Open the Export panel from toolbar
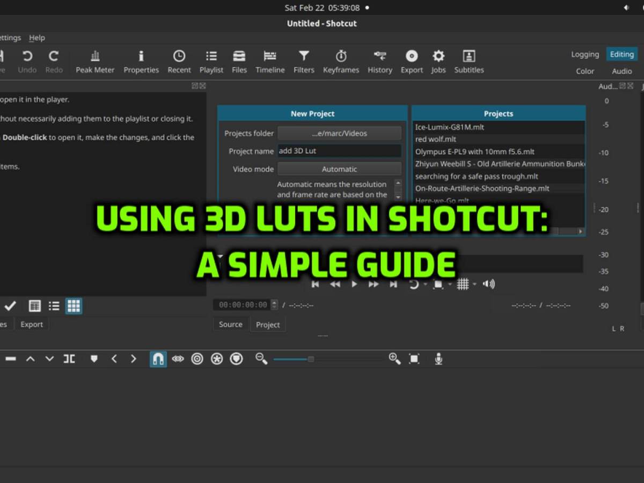 (x=412, y=61)
